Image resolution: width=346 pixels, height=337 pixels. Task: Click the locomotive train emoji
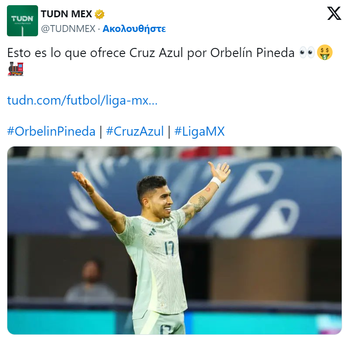16,69
